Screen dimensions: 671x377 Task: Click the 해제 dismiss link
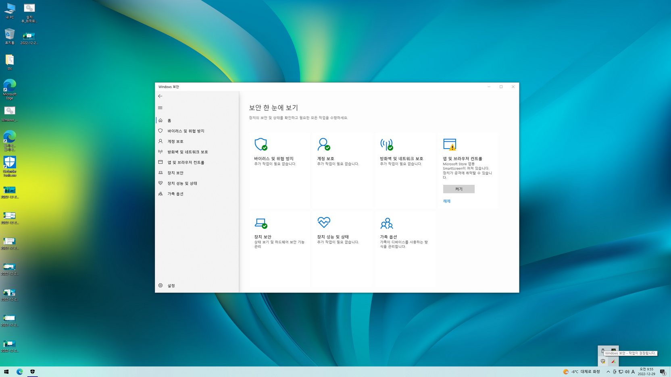[447, 201]
